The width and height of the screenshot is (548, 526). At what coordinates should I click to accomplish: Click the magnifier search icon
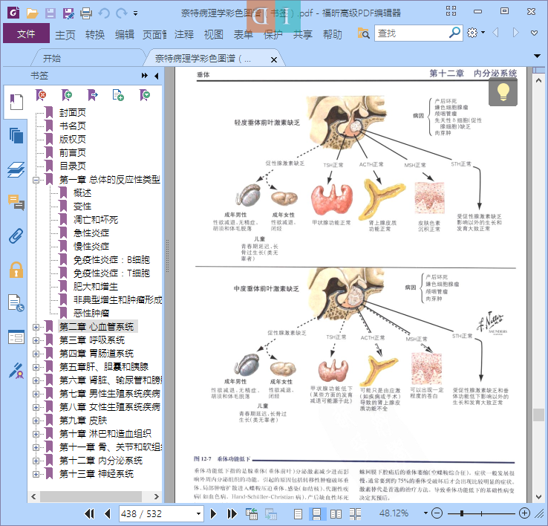coord(454,33)
